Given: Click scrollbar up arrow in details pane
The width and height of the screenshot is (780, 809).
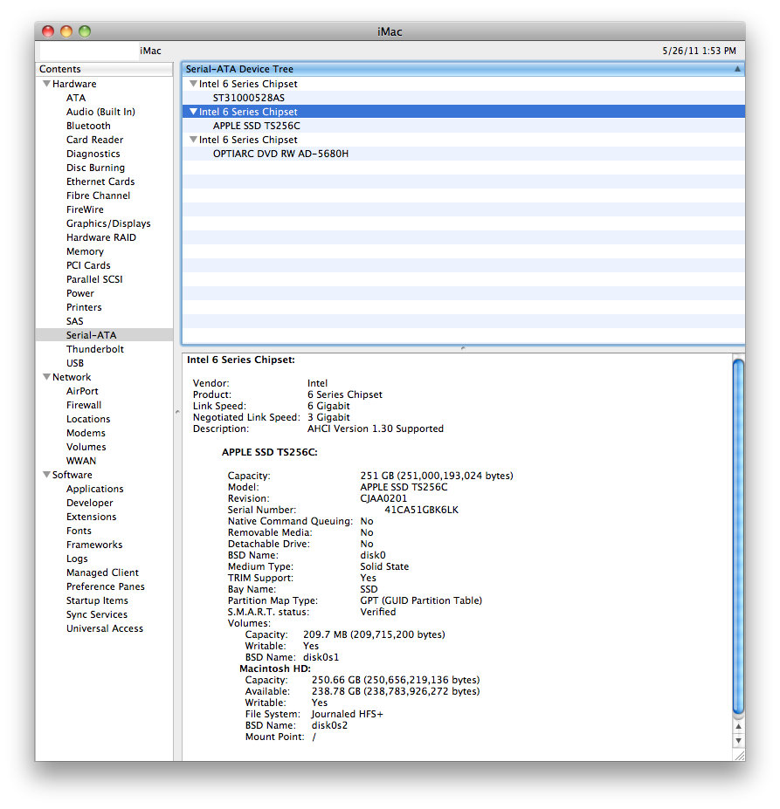Looking at the screenshot, I should tap(739, 726).
